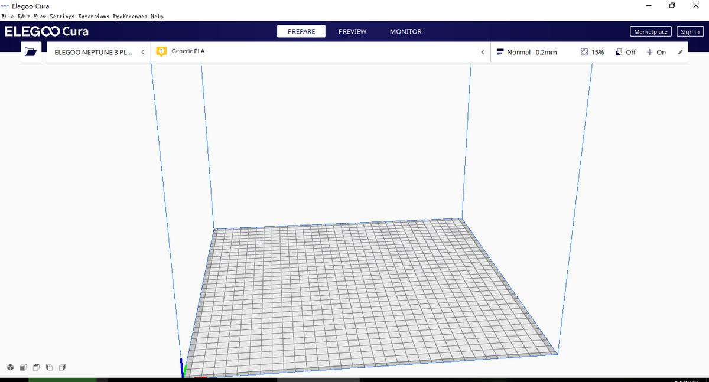
Task: Switch to front view cube icon
Action: pos(23,367)
